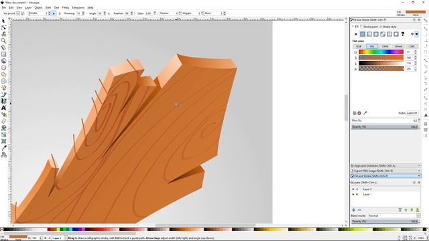Toggle lock on Layer 2
The image size is (429, 241).
click(357, 189)
